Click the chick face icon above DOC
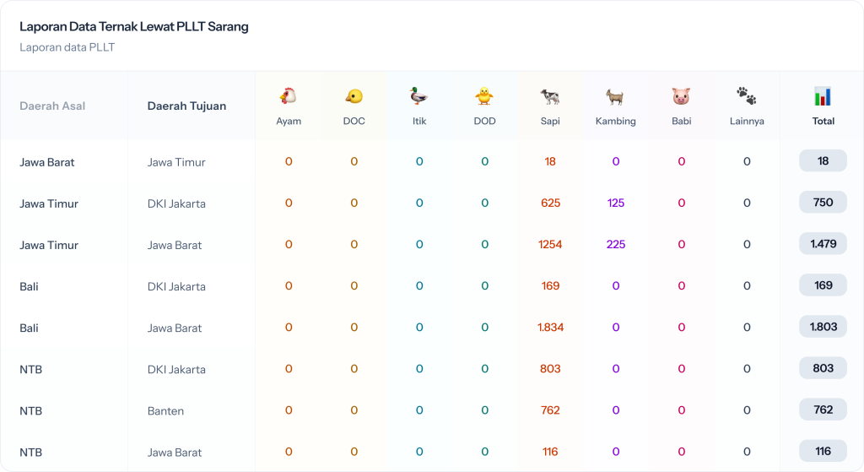 pyautogui.click(x=354, y=96)
